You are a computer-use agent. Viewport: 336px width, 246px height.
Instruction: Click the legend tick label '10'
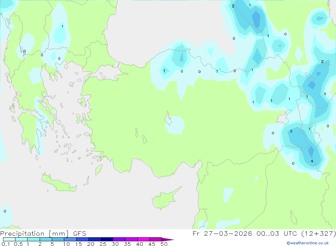coord(67,244)
